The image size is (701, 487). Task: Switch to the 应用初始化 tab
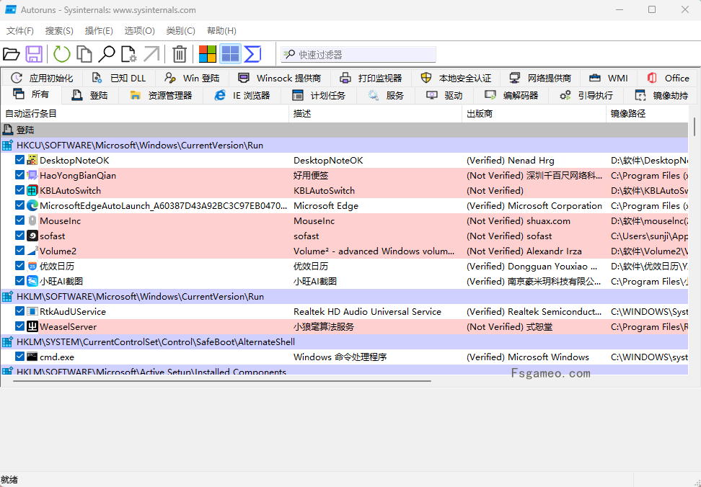click(42, 78)
